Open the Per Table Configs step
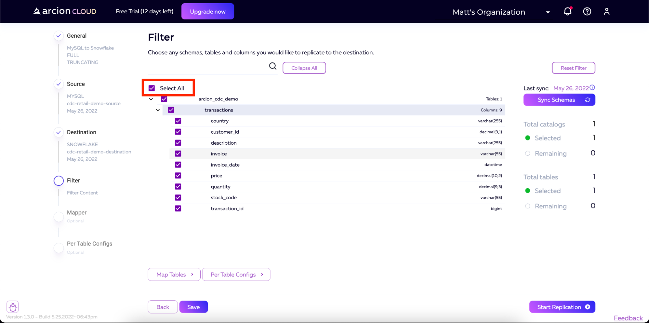 (90, 244)
